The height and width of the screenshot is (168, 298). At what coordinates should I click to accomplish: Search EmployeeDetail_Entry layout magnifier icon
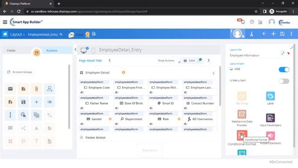[61, 35]
